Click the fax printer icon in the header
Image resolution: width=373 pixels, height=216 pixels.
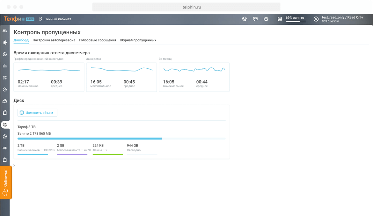266,19
